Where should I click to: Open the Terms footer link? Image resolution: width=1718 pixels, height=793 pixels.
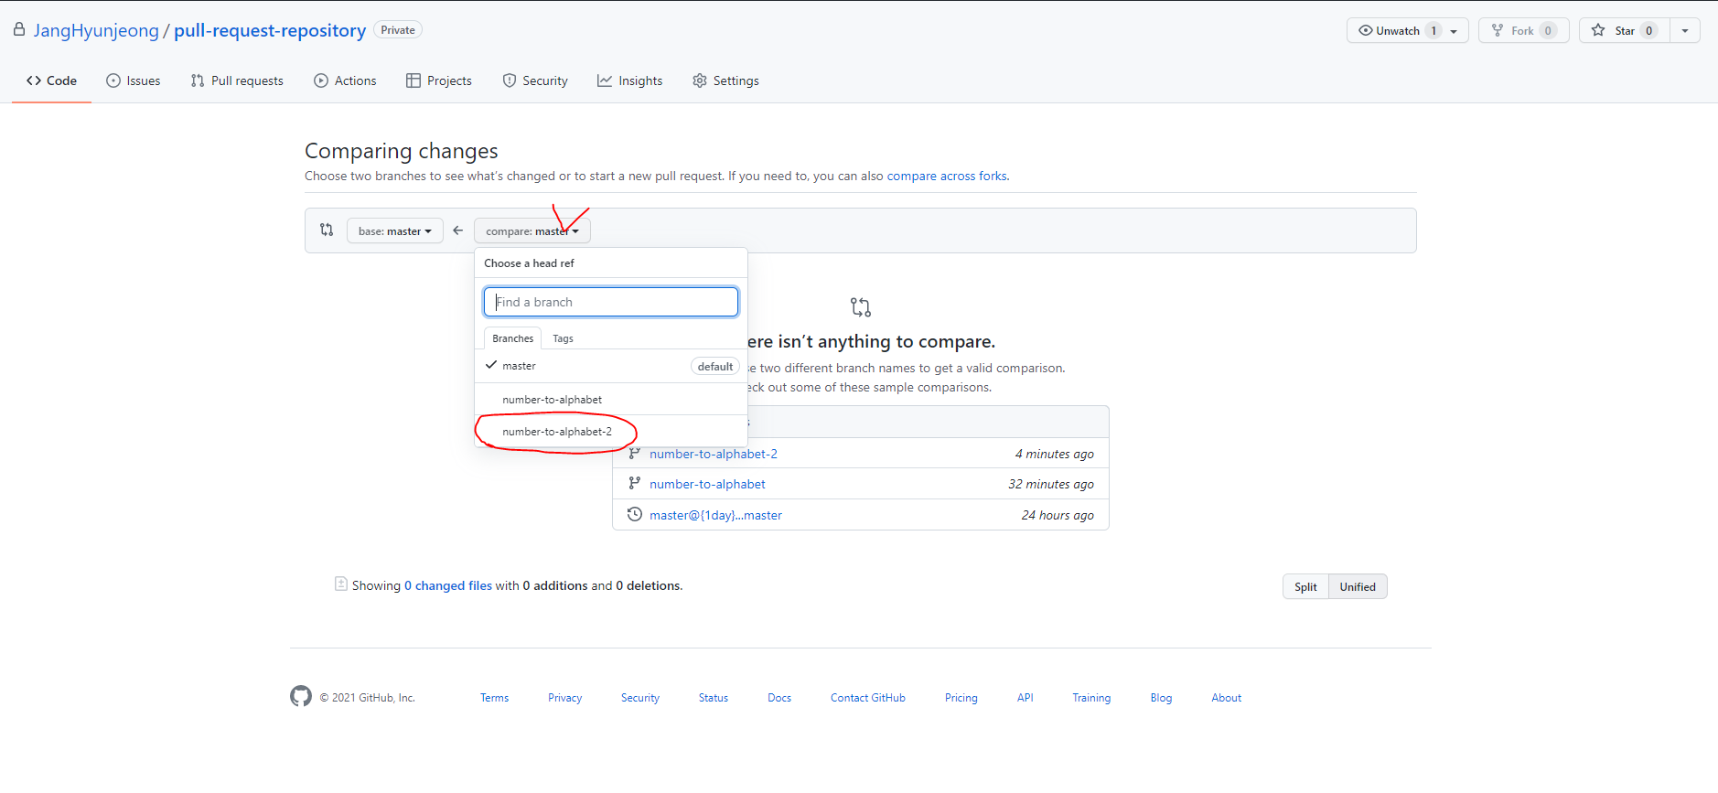click(x=494, y=698)
